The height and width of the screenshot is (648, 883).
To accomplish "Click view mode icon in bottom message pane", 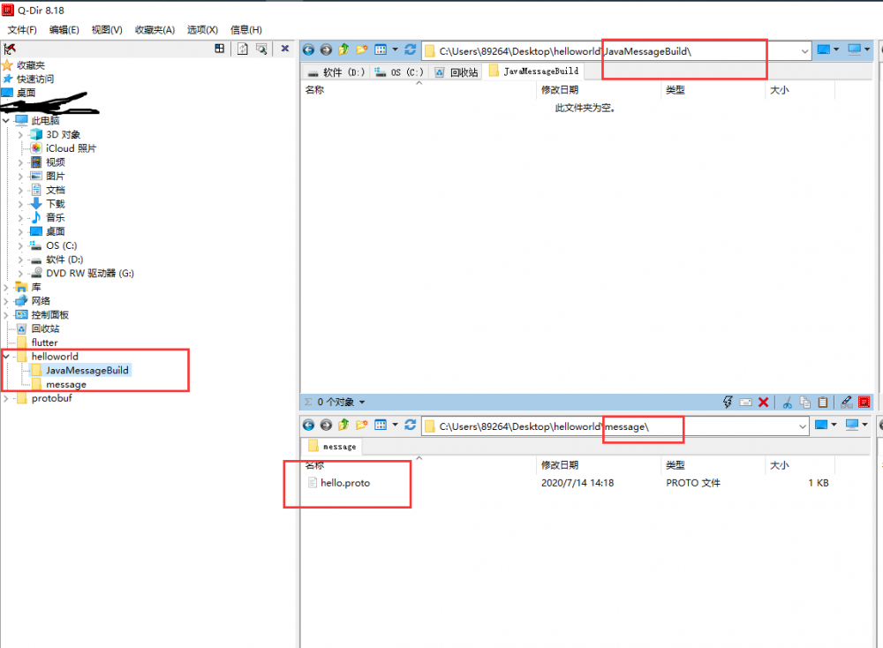I will pyautogui.click(x=381, y=425).
